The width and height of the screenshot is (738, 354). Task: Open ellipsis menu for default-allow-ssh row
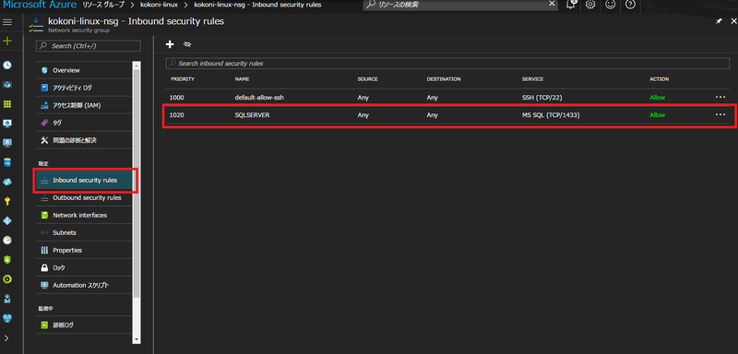720,97
